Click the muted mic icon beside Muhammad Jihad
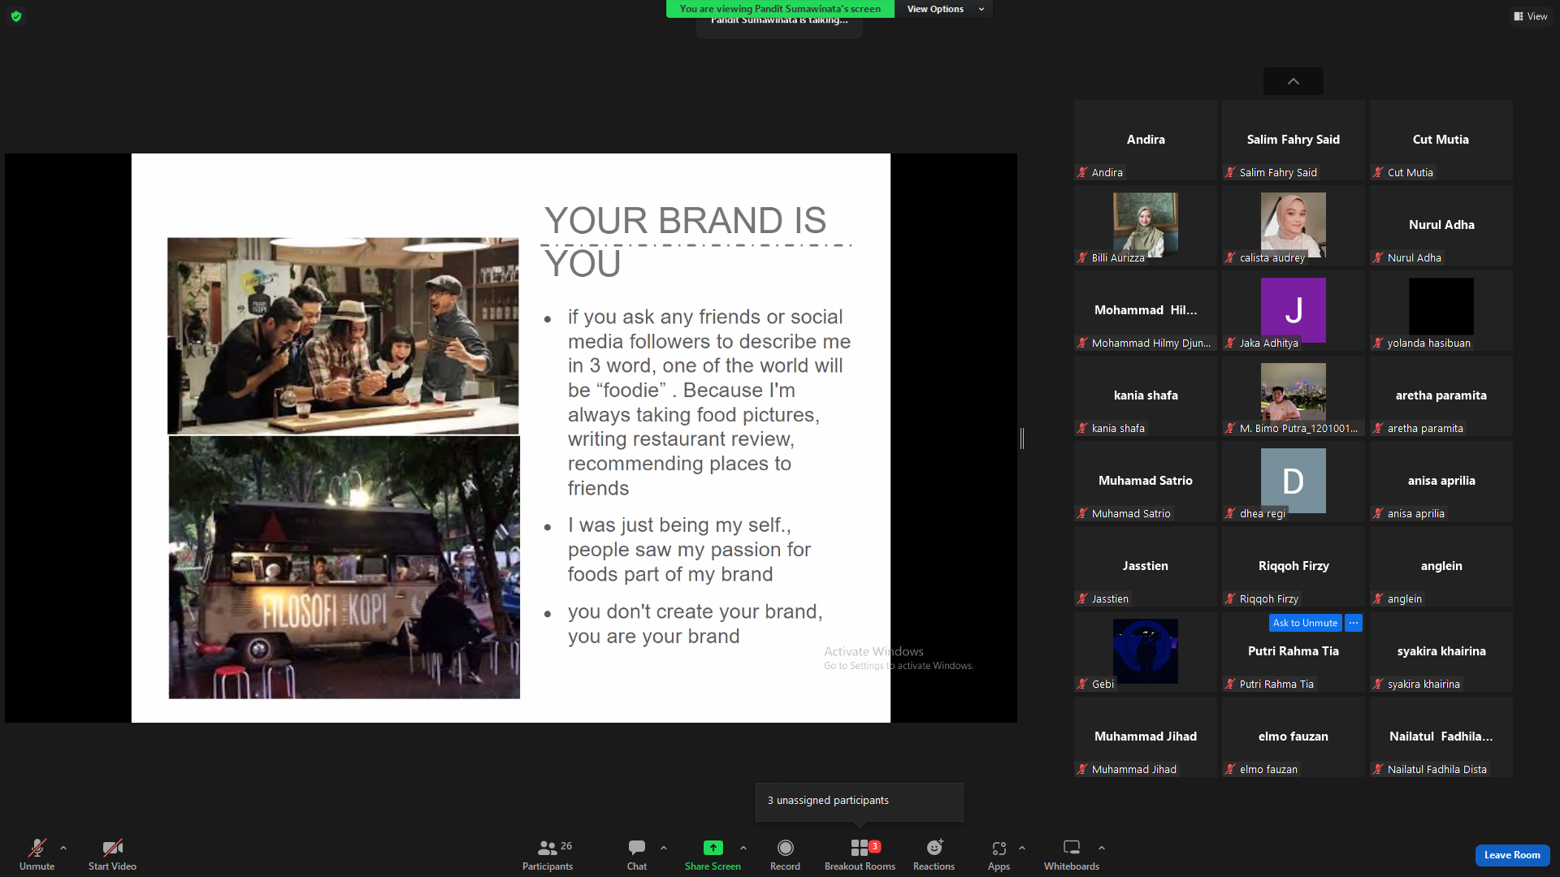 click(1082, 770)
